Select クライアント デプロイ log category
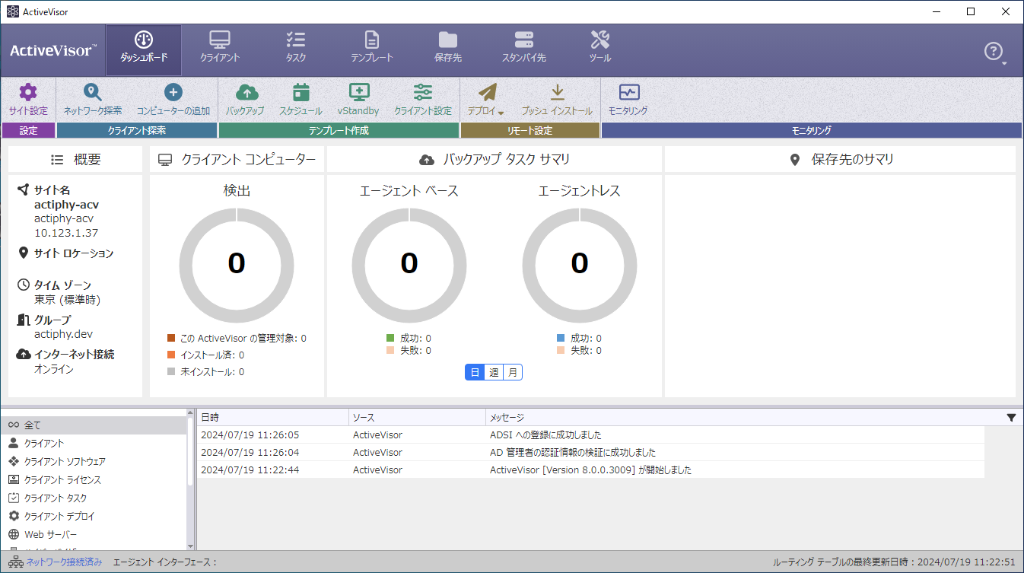1024x573 pixels. pos(94,516)
